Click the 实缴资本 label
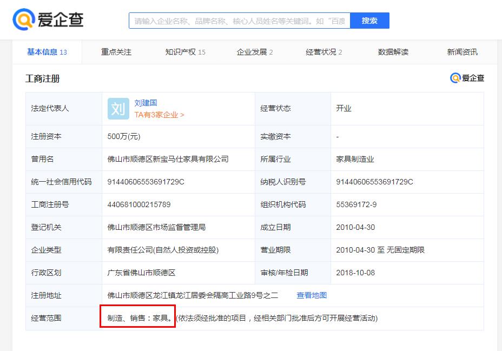Screen dimensions: 502x351 (x=276, y=137)
